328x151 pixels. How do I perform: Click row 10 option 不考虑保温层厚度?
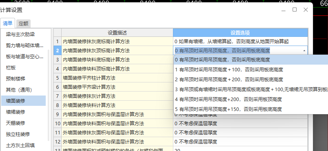(241, 124)
